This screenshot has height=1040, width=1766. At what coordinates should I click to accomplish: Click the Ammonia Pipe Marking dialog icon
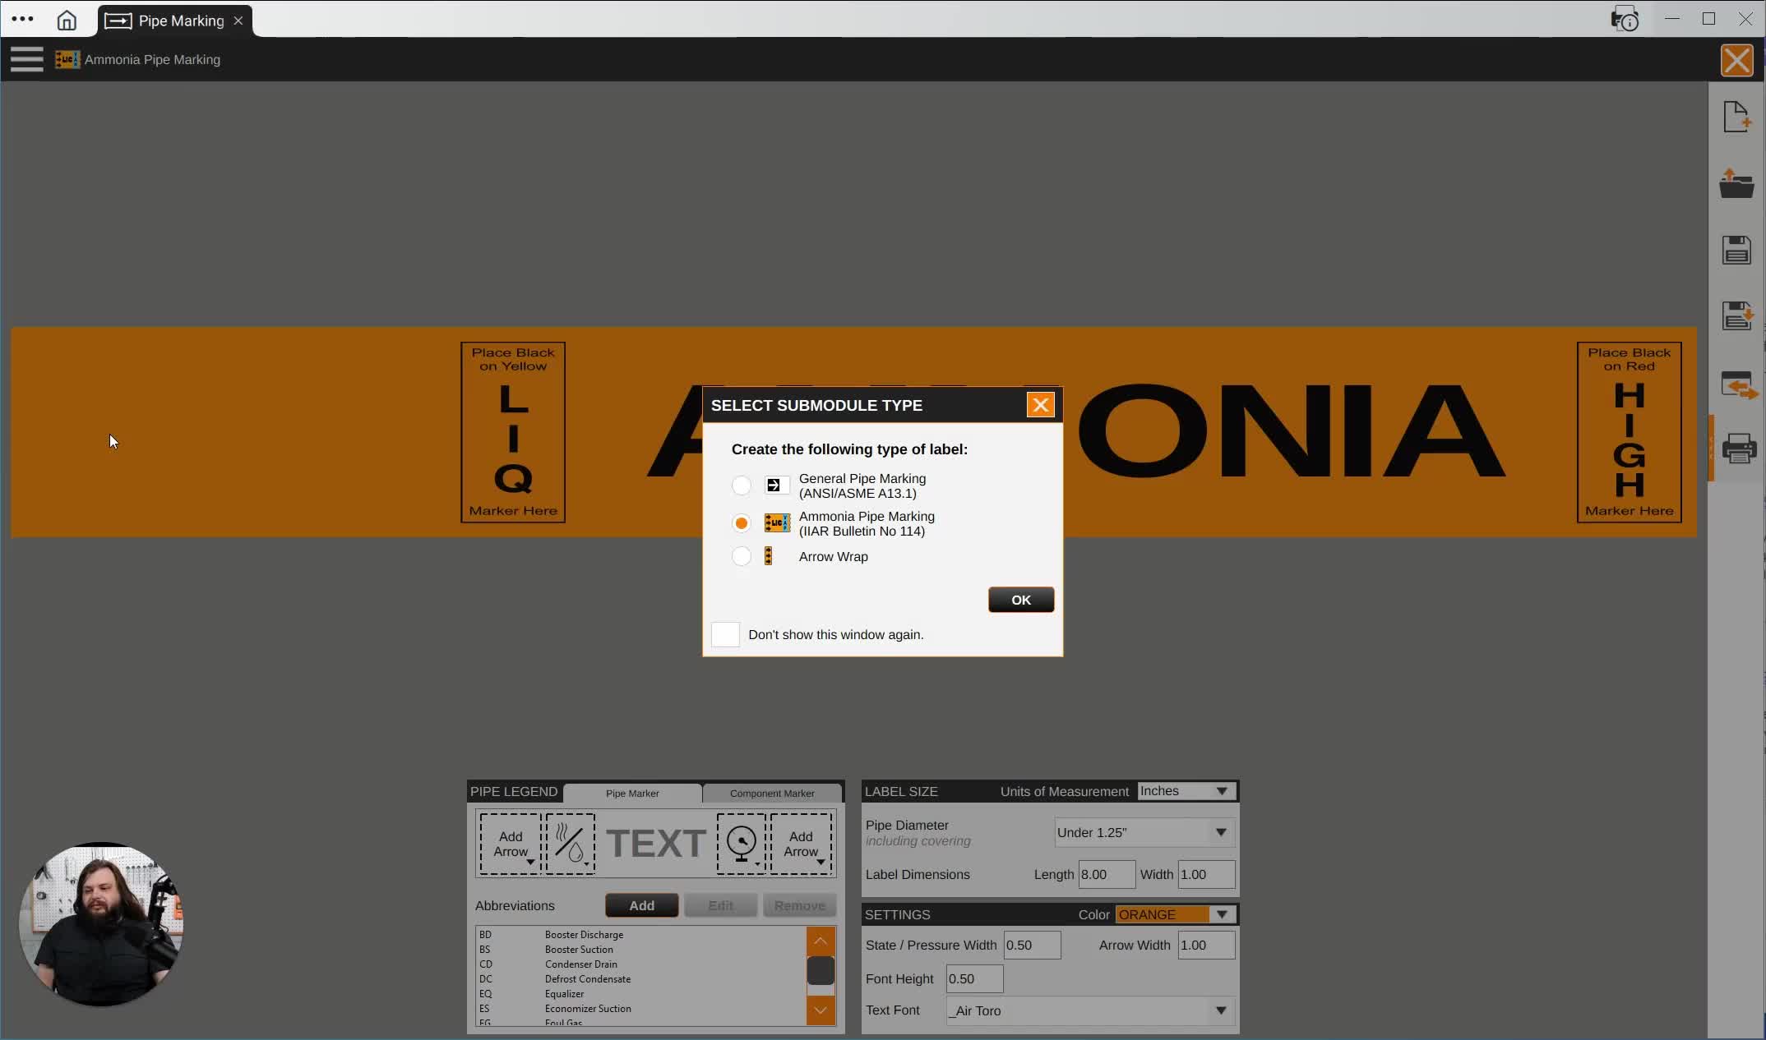(x=777, y=523)
